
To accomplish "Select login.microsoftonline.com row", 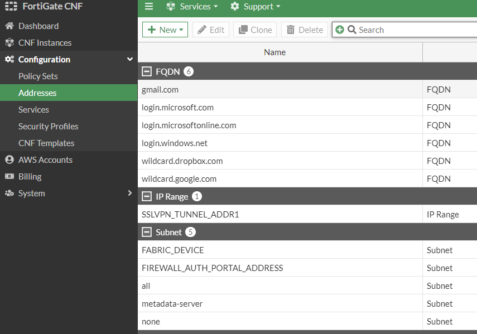I will (307, 125).
